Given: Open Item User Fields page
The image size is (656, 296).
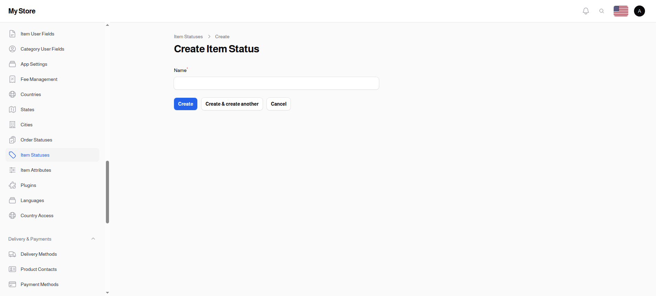Looking at the screenshot, I should [x=53, y=34].
